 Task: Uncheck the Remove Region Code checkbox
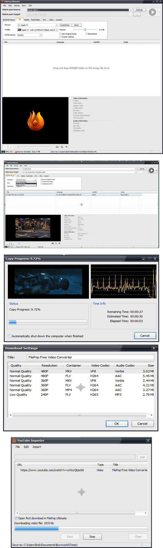(x=41, y=179)
